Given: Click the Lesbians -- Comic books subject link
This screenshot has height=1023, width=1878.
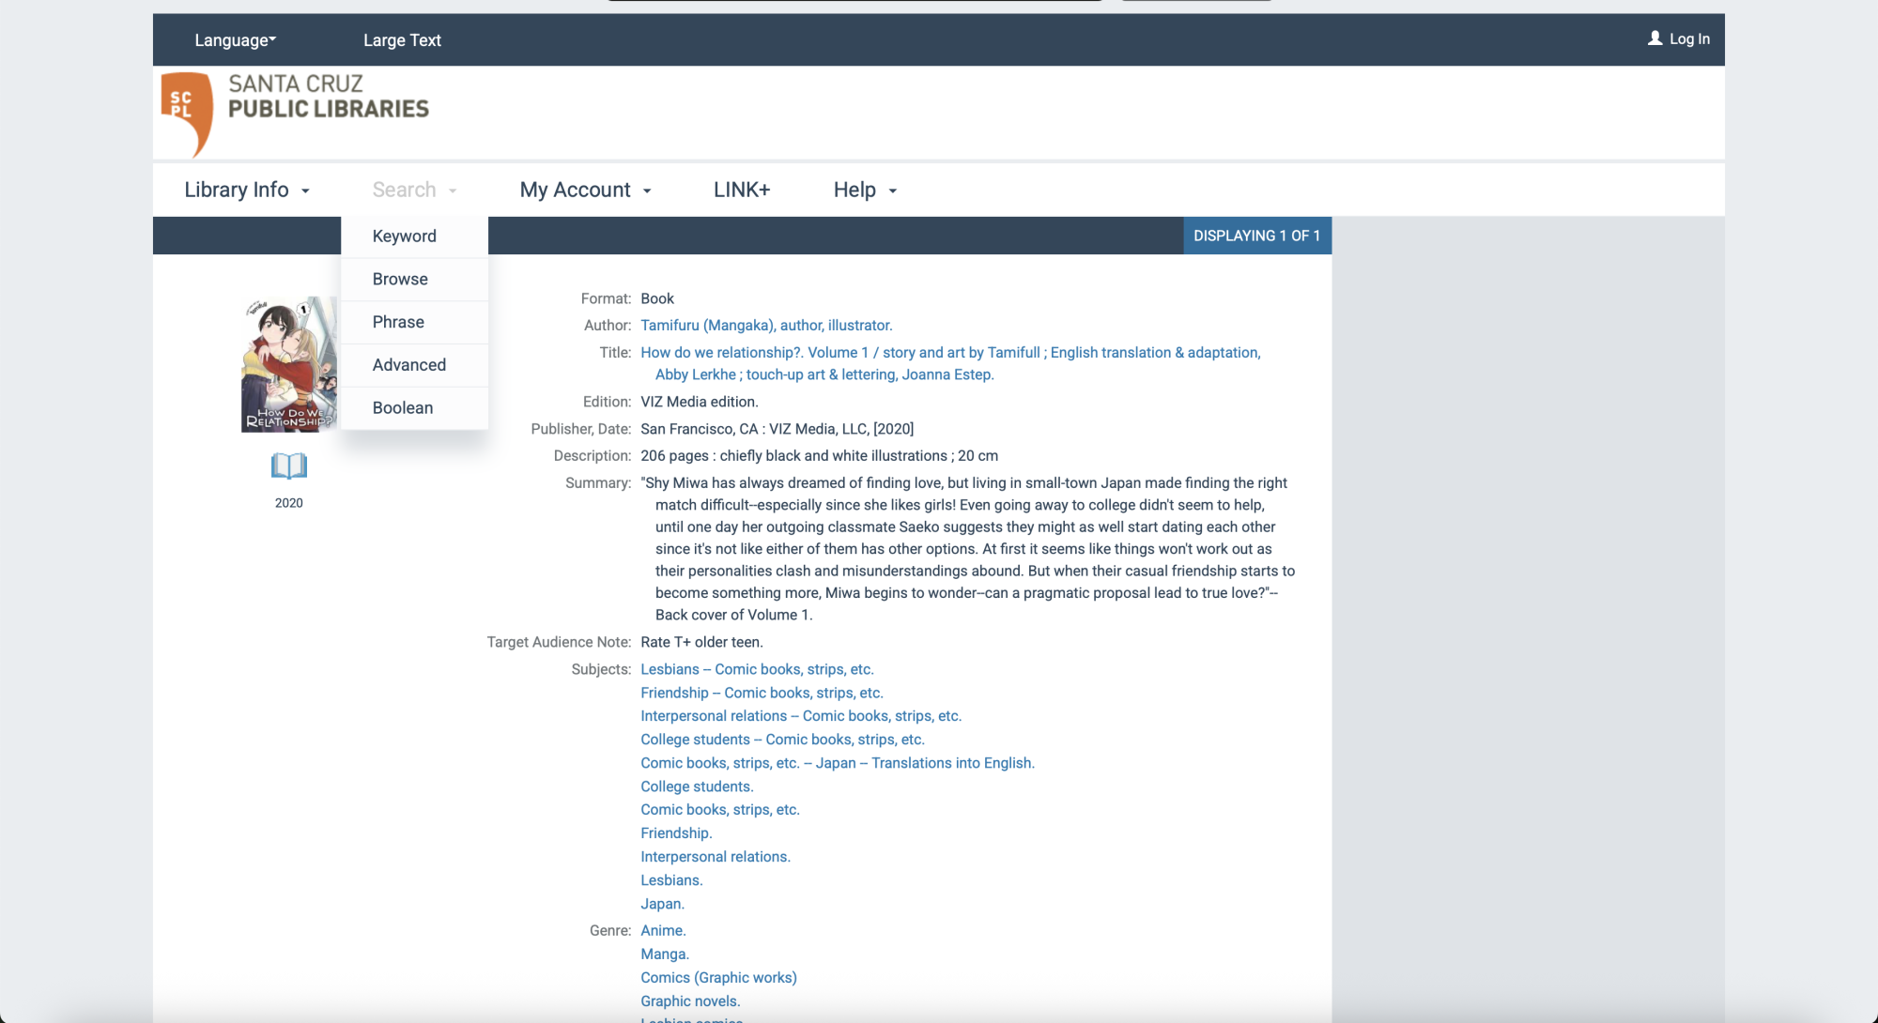Looking at the screenshot, I should [x=757, y=668].
